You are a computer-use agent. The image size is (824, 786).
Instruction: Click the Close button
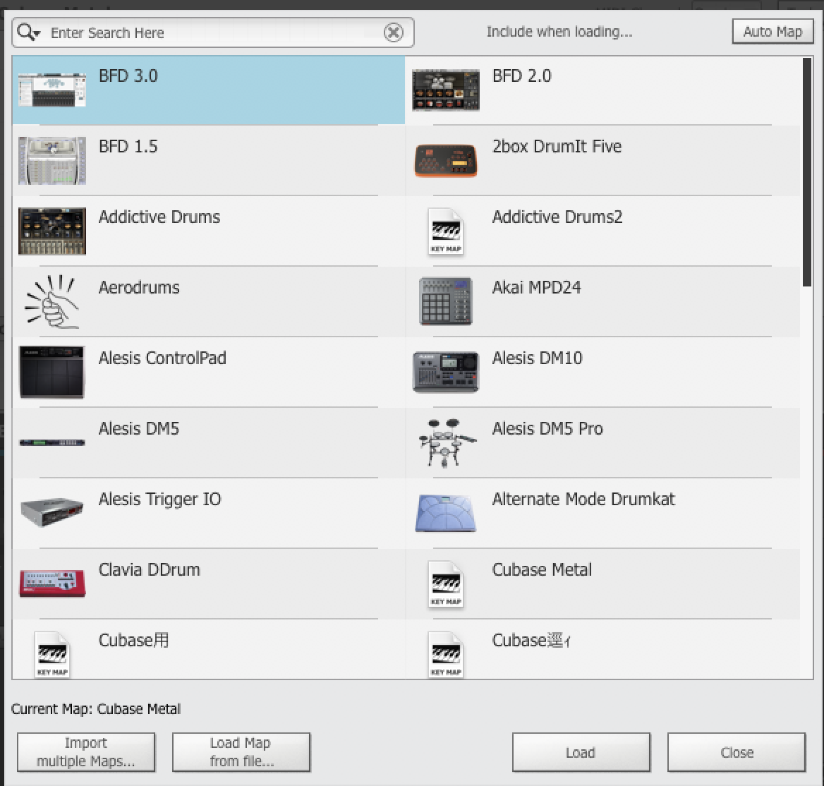click(737, 752)
